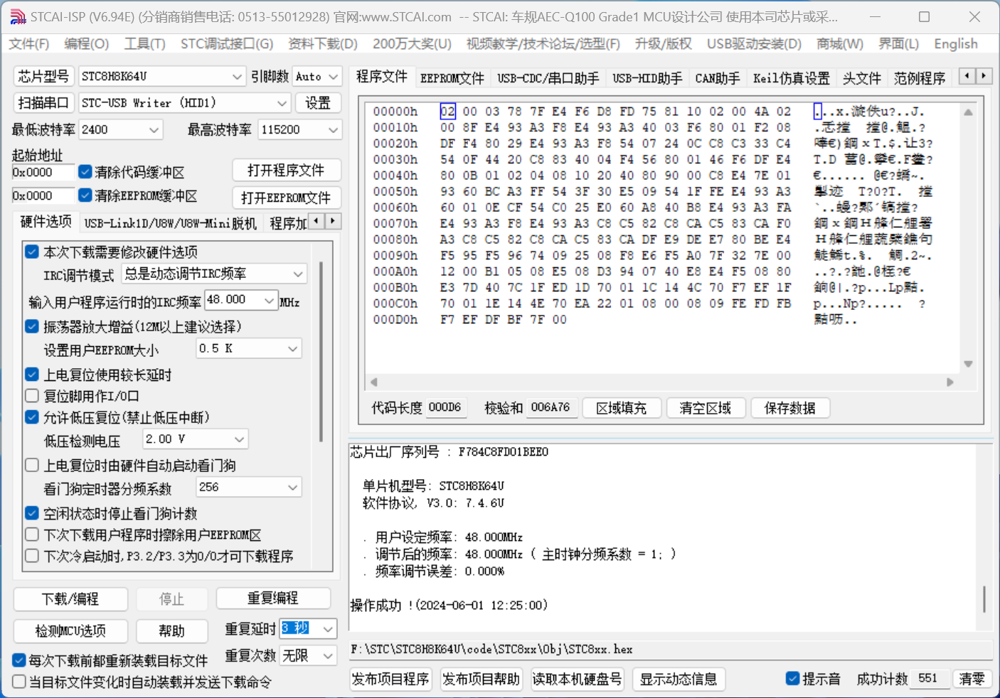Click 下载/编程 button

[70, 598]
